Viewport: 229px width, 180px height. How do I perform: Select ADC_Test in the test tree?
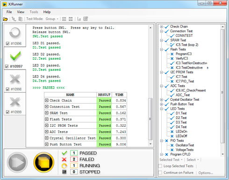coord(183,95)
